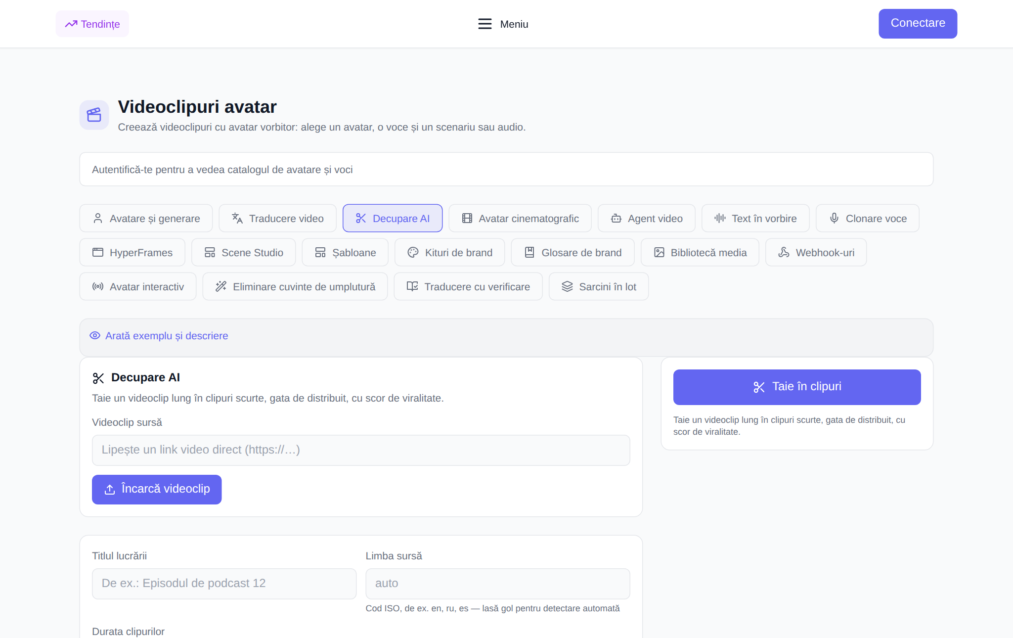Screen dimensions: 1013x638
Task: Click the layers icon in Sarcini în lot
Action: coord(567,286)
